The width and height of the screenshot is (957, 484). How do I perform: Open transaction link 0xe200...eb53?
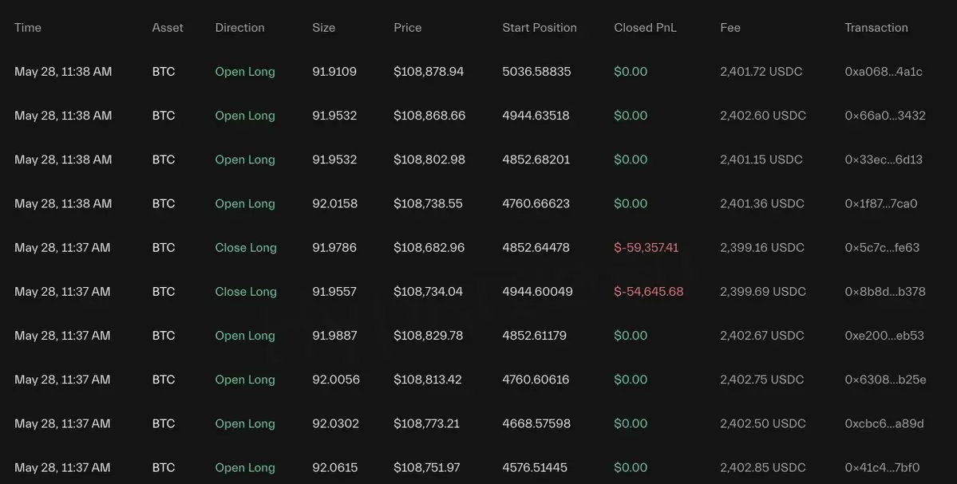click(x=884, y=335)
